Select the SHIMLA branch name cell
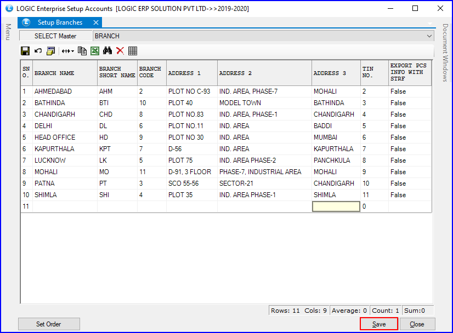This screenshot has width=453, height=333. click(65, 195)
